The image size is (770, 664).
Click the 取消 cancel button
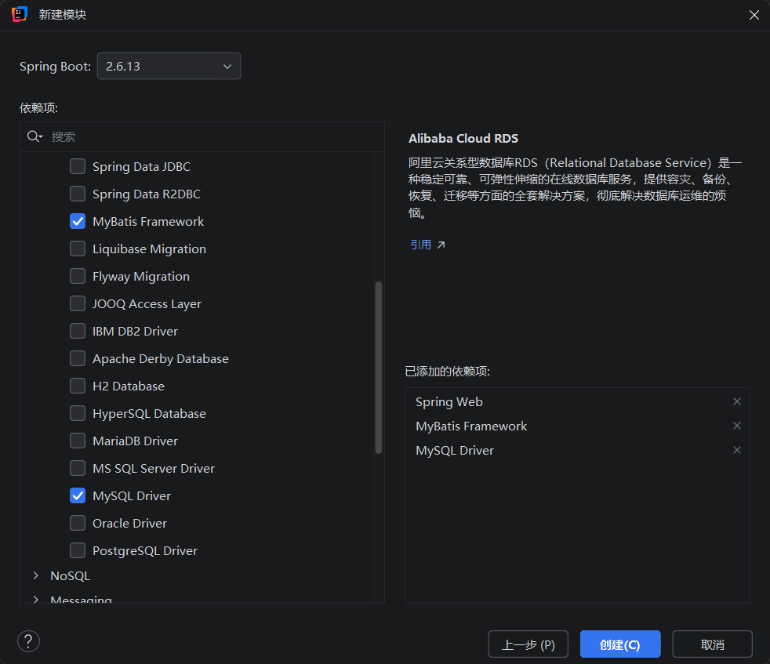click(712, 644)
